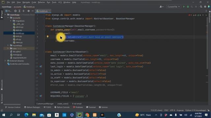Open the Window menu
The image size is (211, 118).
[x=67, y=2]
